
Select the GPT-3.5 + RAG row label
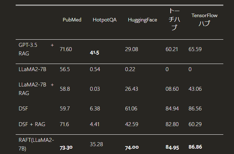click(x=36, y=49)
